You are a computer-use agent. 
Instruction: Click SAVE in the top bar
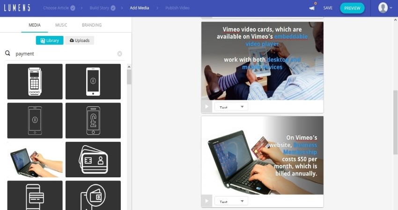[x=328, y=8]
